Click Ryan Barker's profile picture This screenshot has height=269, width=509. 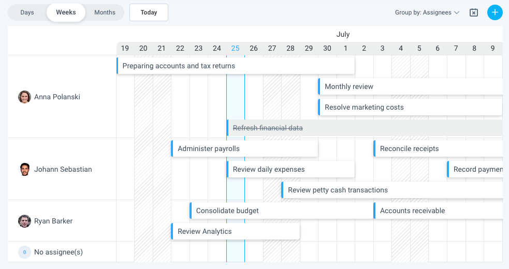(x=24, y=221)
